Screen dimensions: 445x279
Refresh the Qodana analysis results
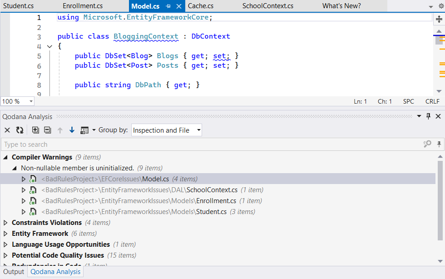(x=19, y=130)
